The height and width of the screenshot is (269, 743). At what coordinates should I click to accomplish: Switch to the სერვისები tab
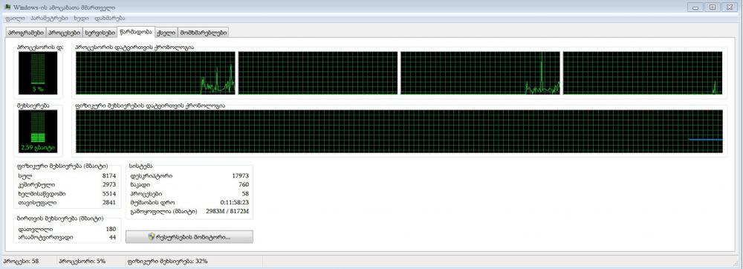100,33
